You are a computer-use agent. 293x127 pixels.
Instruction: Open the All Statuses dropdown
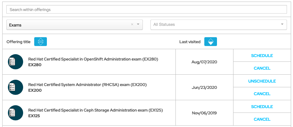219,25
